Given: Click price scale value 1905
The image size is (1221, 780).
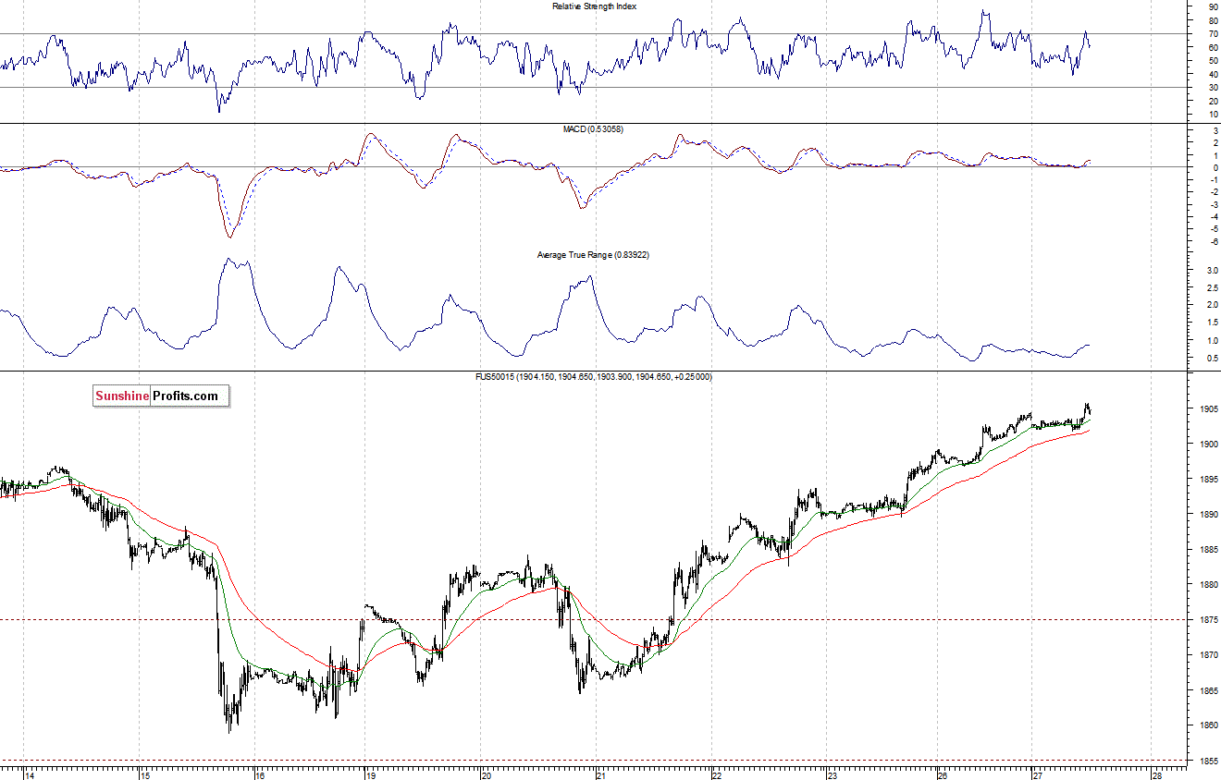Looking at the screenshot, I should [1208, 408].
